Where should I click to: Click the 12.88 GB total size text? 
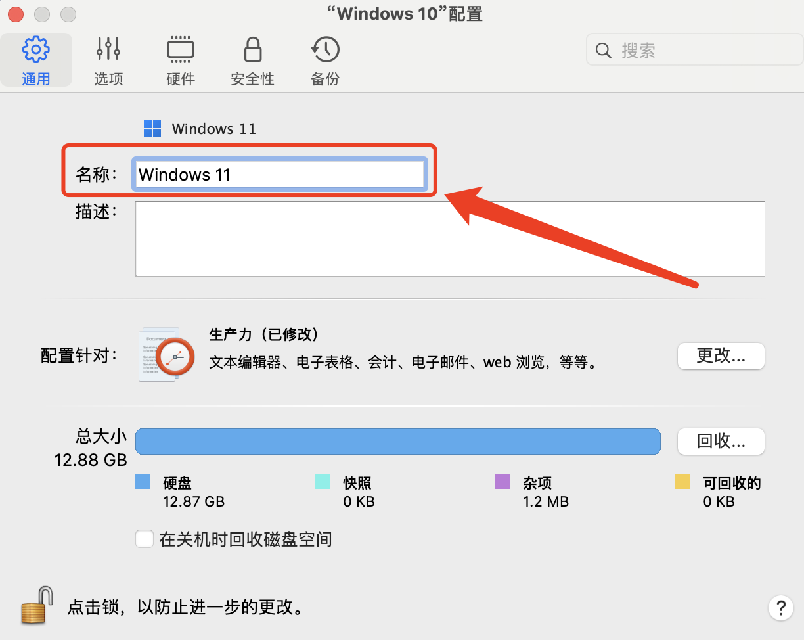click(91, 460)
